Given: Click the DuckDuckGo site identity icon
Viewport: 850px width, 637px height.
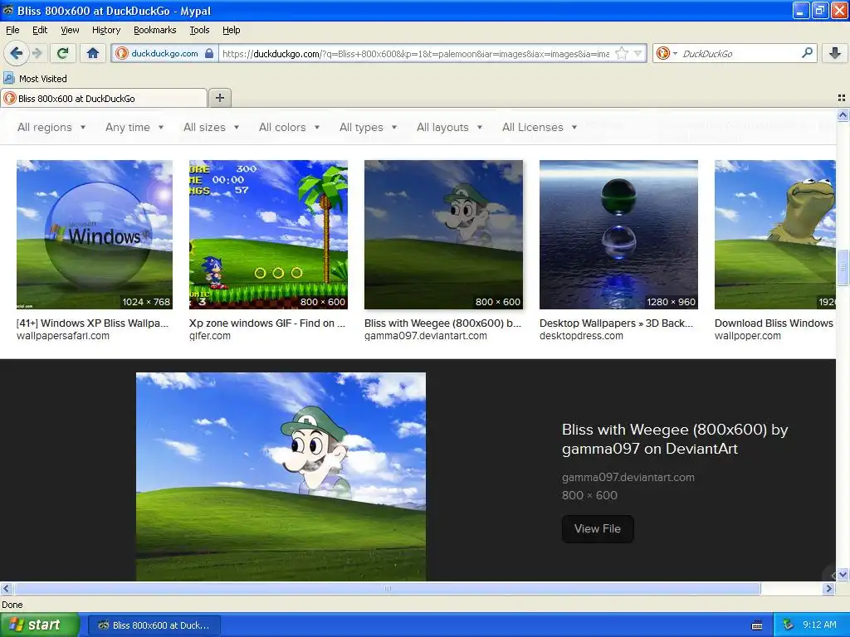Looking at the screenshot, I should [x=122, y=53].
